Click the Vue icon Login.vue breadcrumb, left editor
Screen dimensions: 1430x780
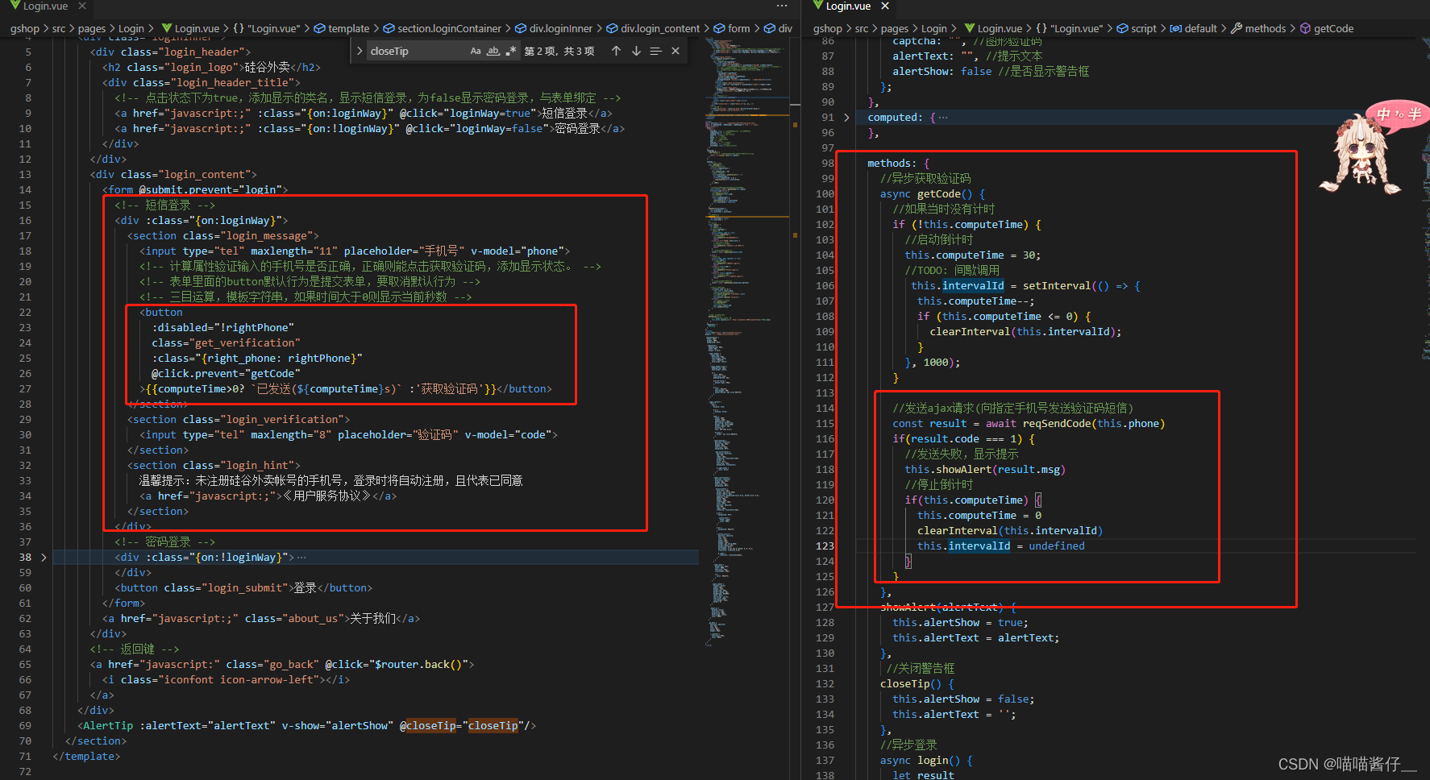191,28
